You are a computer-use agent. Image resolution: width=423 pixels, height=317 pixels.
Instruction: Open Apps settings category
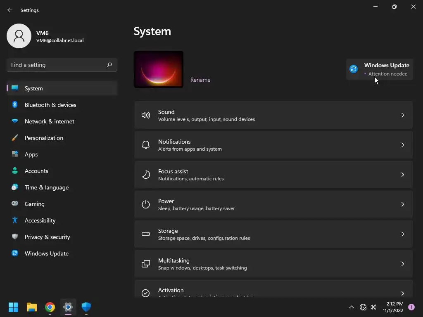(x=62, y=154)
